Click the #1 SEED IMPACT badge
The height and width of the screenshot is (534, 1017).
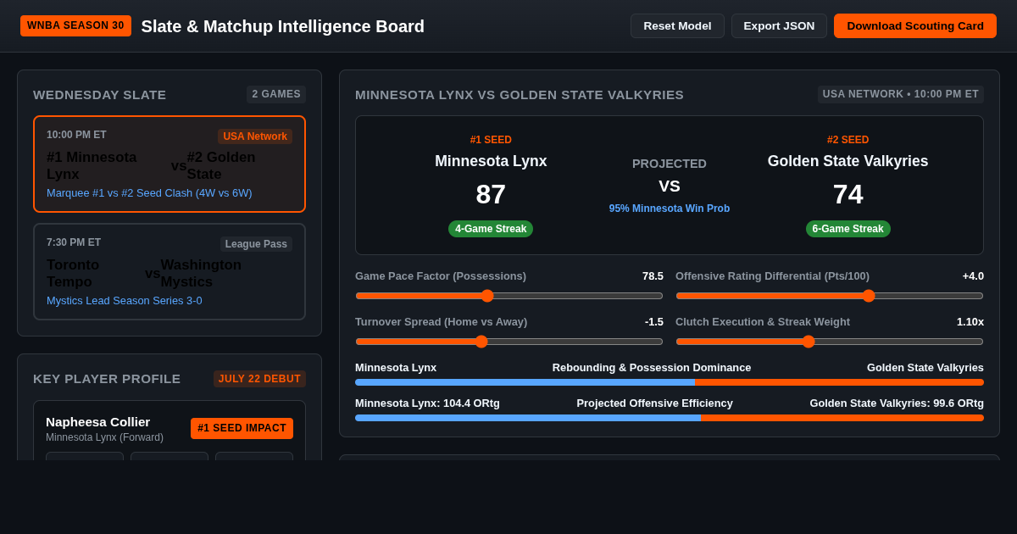[x=242, y=428]
